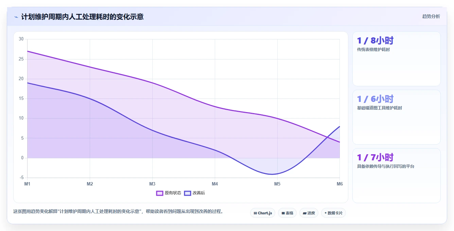Click the M4 axis label

pos(215,184)
